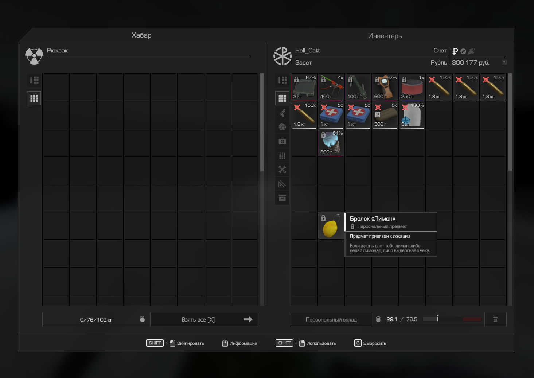Viewport: 534px width, 378px height.
Task: Filter inventory by artifacts category icon
Action: coord(282,127)
